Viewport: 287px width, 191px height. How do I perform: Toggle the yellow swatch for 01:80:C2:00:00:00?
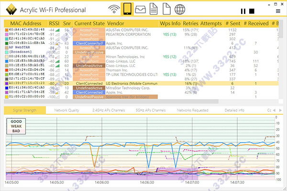pos(7,97)
